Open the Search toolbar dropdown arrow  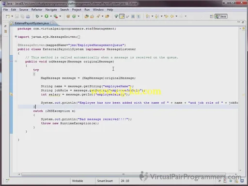click(102, 16)
